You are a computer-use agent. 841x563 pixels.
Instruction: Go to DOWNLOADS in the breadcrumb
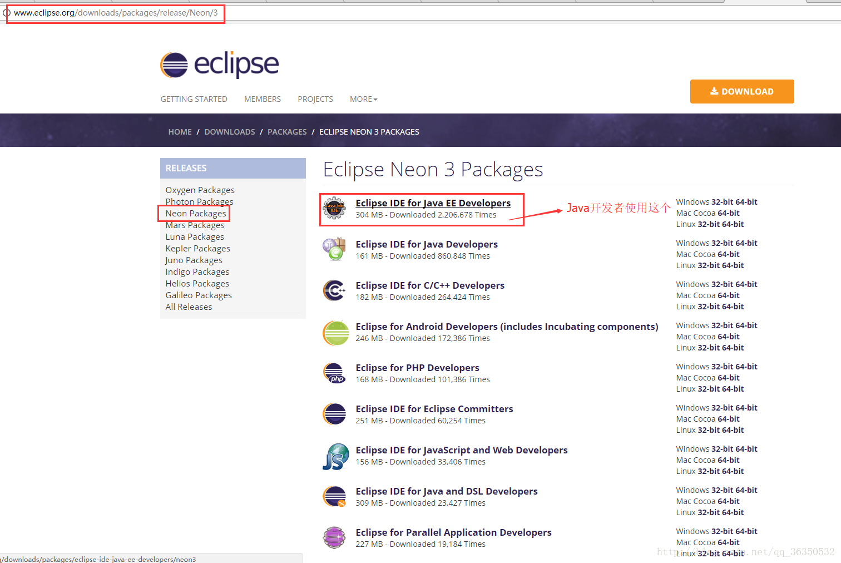point(230,132)
